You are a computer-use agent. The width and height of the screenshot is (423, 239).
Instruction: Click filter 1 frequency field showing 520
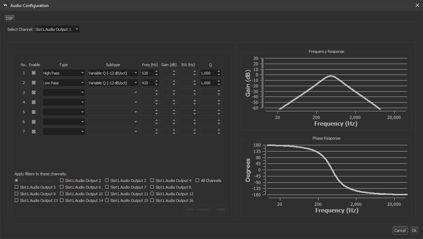147,73
